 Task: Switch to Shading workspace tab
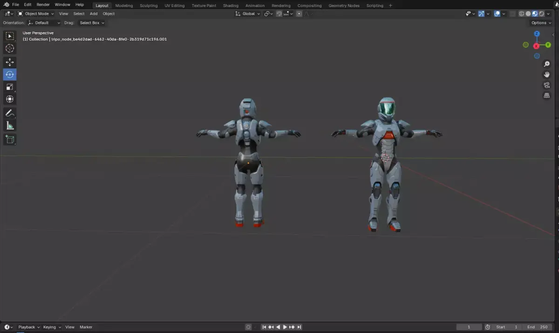(x=231, y=6)
